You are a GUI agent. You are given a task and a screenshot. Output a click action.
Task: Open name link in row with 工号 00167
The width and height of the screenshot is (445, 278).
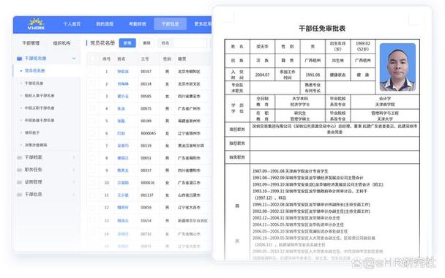point(123,72)
